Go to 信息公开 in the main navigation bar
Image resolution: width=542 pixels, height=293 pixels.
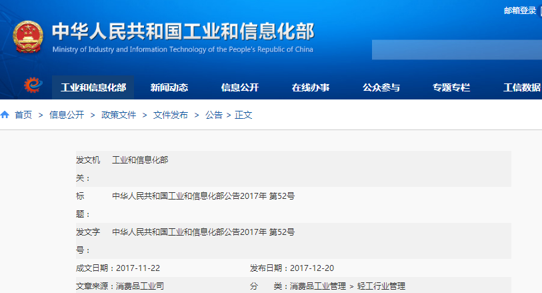pos(240,87)
